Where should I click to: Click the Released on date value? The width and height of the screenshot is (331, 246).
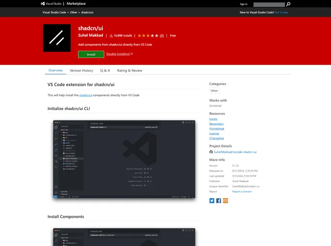pos(245,171)
